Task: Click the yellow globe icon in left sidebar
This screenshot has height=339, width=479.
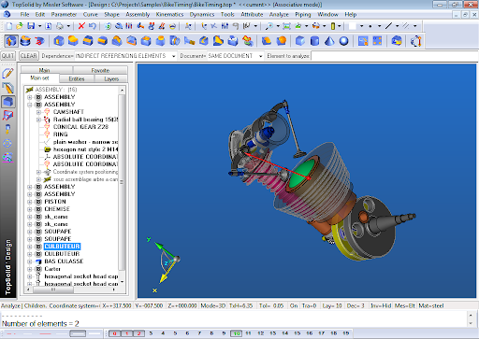Action: 7,143
